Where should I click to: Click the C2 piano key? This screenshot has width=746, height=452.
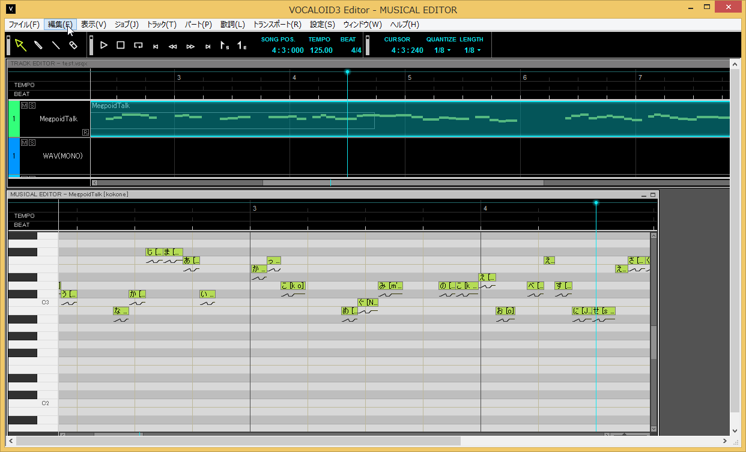(33, 403)
